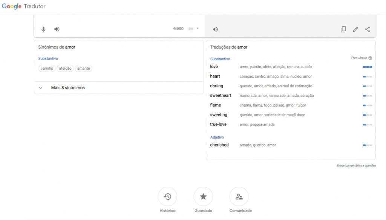This screenshot has width=386, height=220.
Task: Listen to the translation via speaker icon
Action: pyautogui.click(x=215, y=29)
